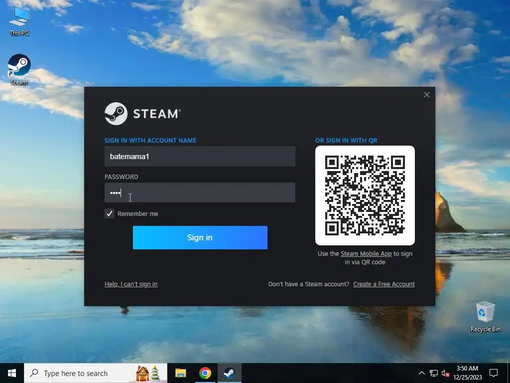Click the muted volume tray icon
The height and width of the screenshot is (383, 510).
coord(445,373)
